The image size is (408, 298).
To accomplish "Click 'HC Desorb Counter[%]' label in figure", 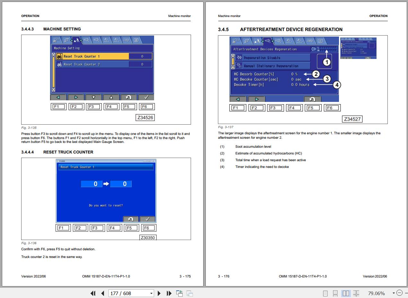I will (254, 74).
